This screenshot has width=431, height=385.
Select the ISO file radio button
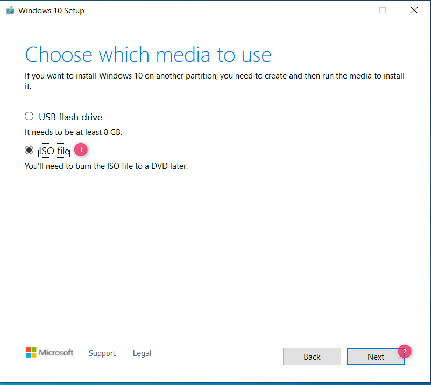coord(29,150)
